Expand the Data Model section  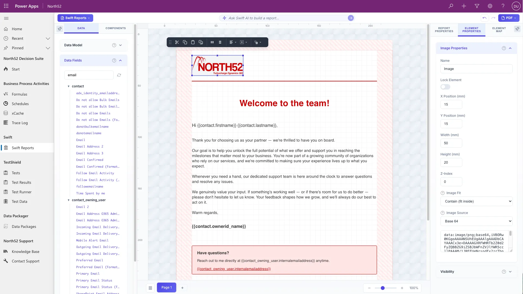tap(120, 45)
